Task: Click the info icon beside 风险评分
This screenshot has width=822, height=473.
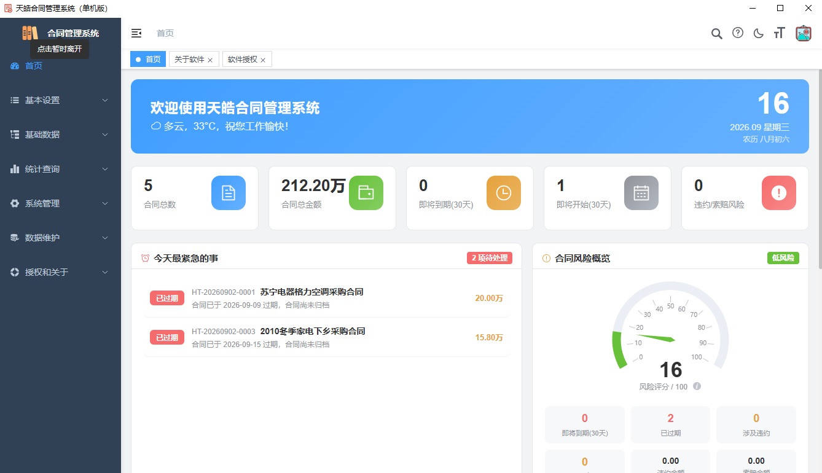Action: click(697, 386)
